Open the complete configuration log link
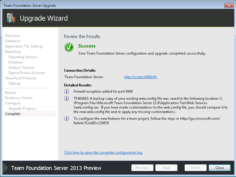Viewport: 236px width, 177px height. tap(103, 152)
